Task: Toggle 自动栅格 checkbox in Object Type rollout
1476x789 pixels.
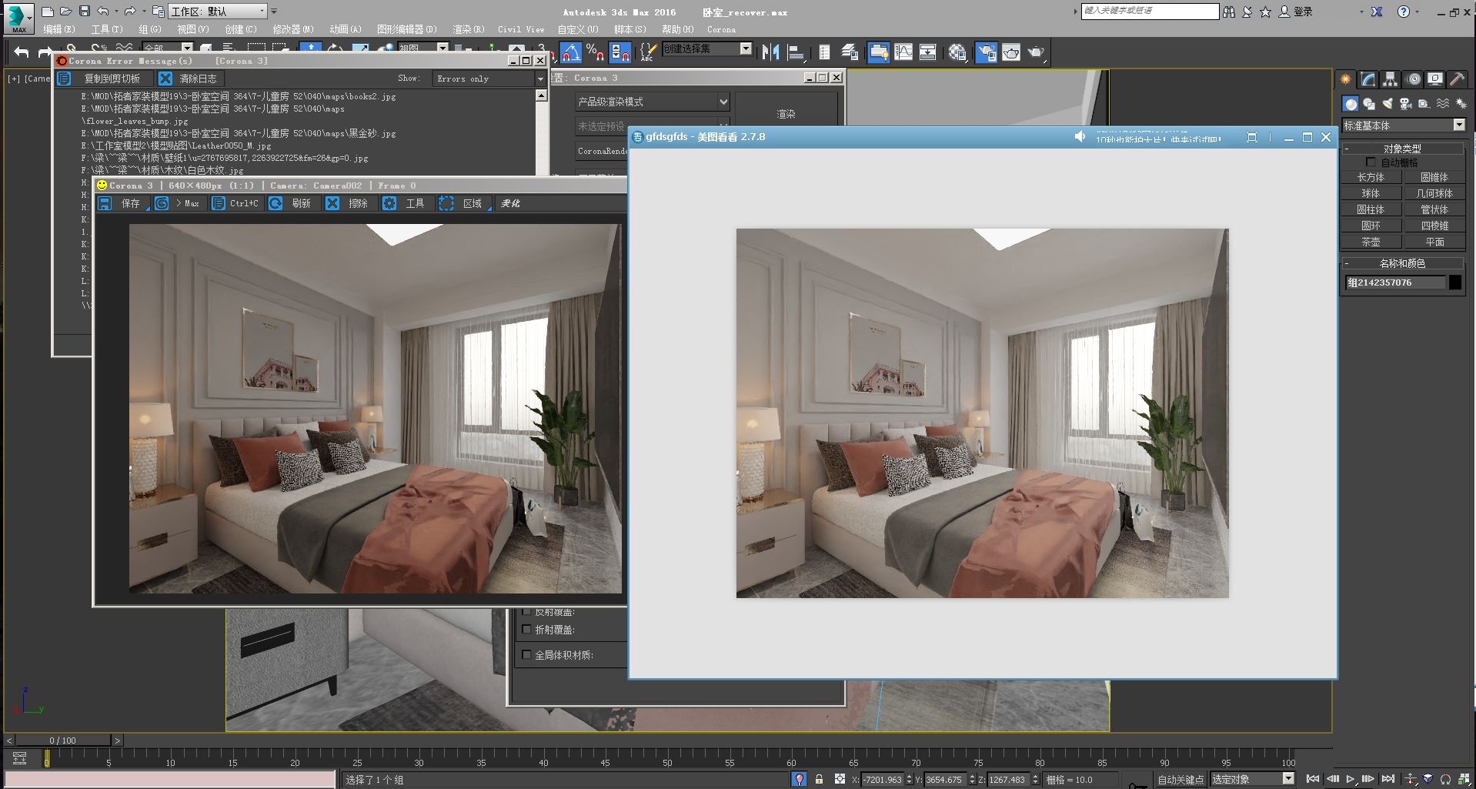Action: (x=1371, y=162)
